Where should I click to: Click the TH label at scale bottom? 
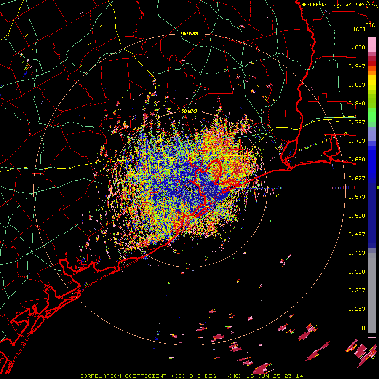pyautogui.click(x=362, y=328)
